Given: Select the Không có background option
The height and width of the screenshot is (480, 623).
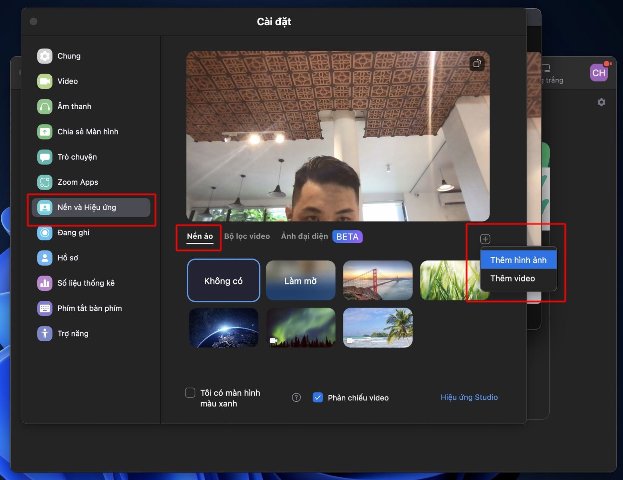Looking at the screenshot, I should tap(223, 280).
